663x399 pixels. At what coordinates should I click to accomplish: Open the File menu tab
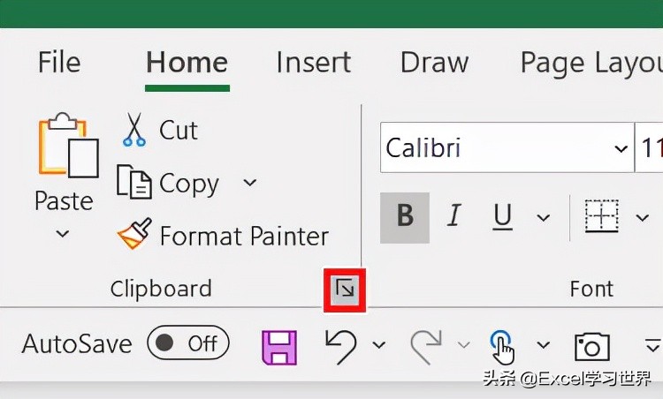coord(59,63)
